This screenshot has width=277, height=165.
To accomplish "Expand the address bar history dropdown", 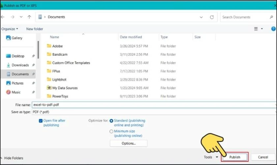I will click(x=201, y=17).
